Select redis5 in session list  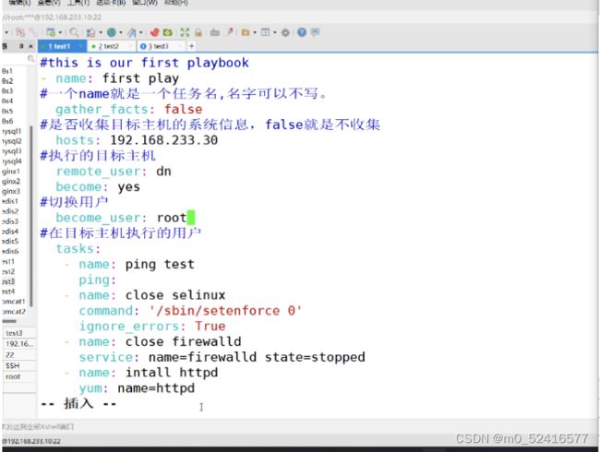point(10,242)
